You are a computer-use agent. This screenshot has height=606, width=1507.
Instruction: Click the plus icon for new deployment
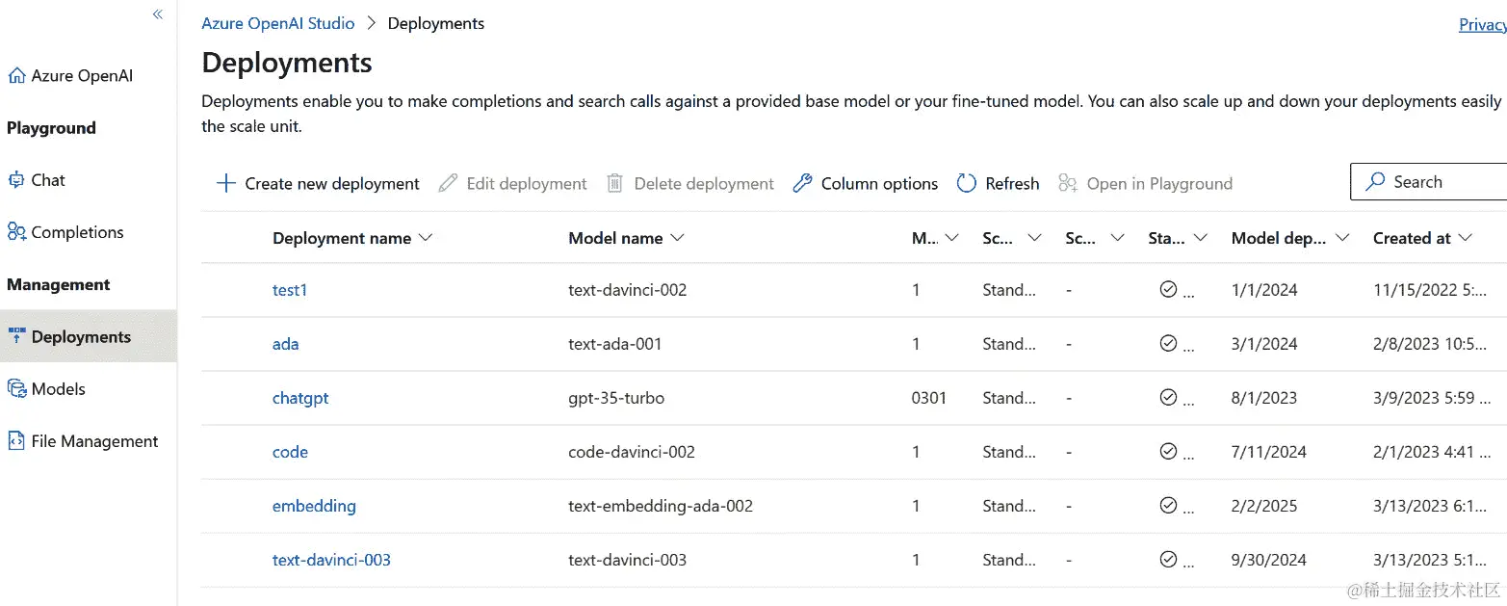tap(225, 183)
